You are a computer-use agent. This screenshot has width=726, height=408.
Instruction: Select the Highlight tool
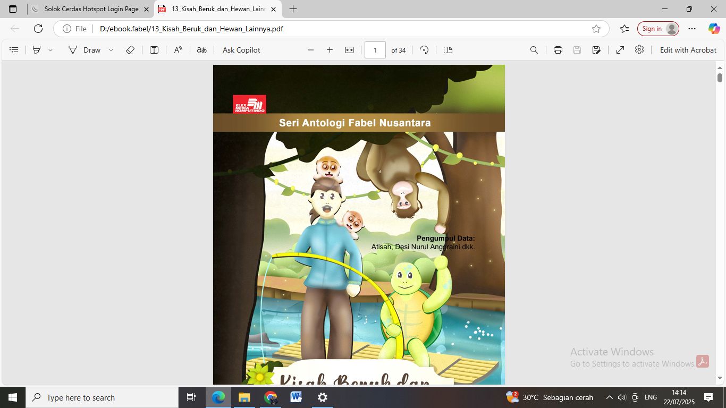(37, 50)
